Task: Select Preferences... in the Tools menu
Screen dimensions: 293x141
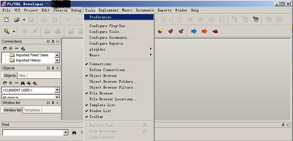Action: (x=119, y=17)
